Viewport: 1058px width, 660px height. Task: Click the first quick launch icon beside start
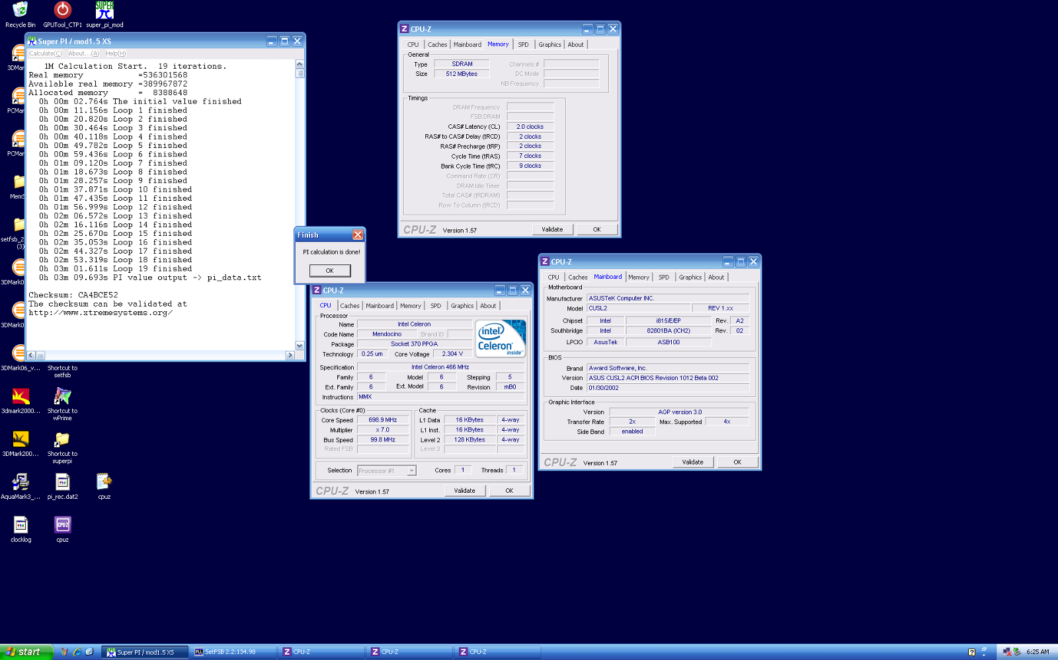click(x=64, y=651)
